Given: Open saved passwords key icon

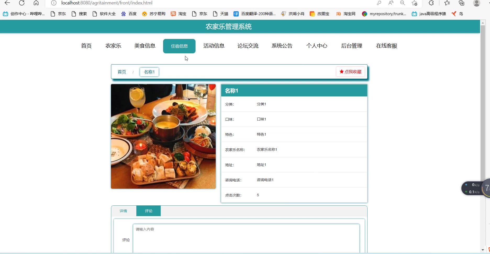Looking at the screenshot, I should 379,3.
